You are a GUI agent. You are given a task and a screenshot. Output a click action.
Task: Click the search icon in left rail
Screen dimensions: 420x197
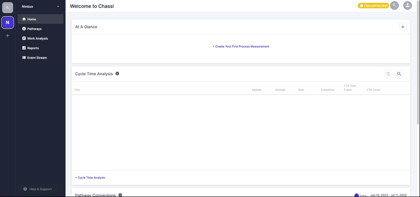pos(7,8)
